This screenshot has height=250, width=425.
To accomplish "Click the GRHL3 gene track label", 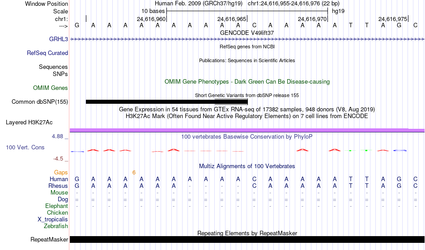I will [59, 39].
